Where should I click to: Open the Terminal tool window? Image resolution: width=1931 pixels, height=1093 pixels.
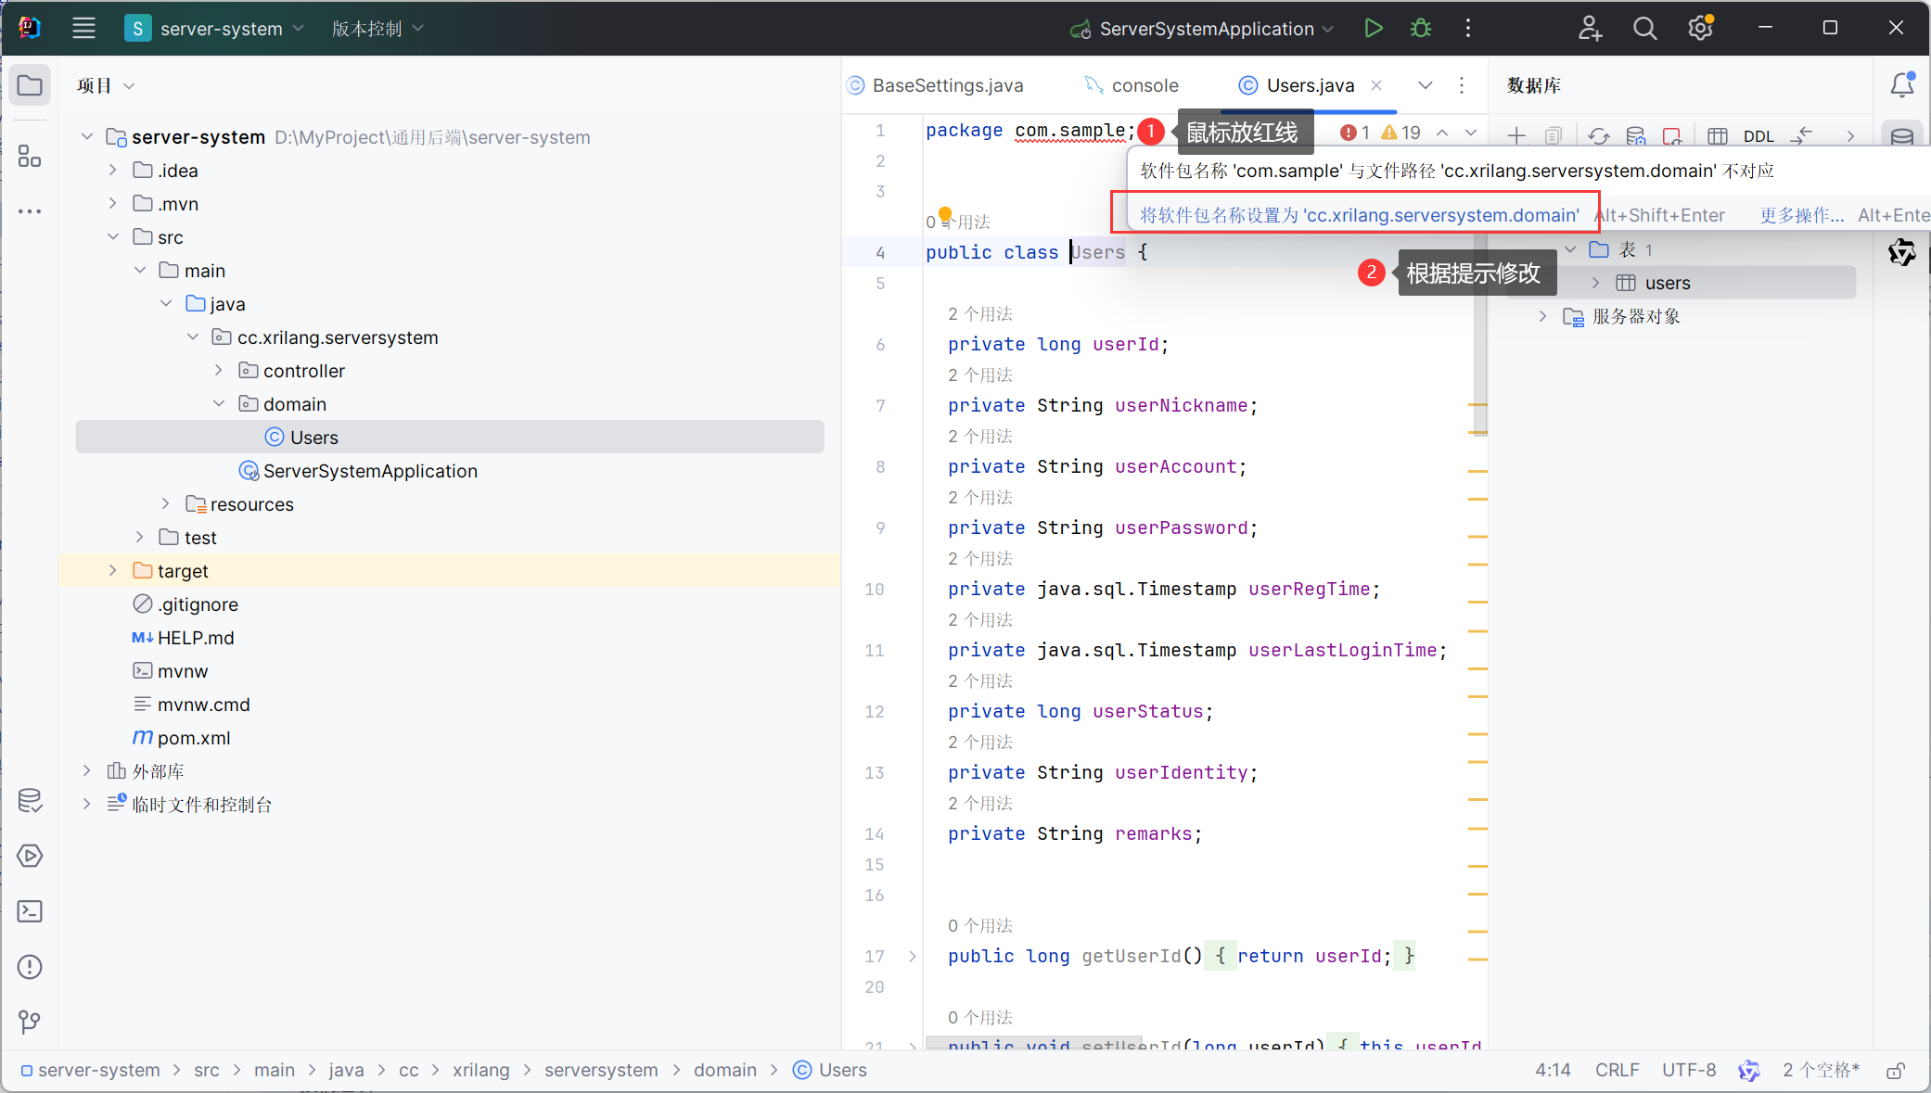[x=30, y=911]
